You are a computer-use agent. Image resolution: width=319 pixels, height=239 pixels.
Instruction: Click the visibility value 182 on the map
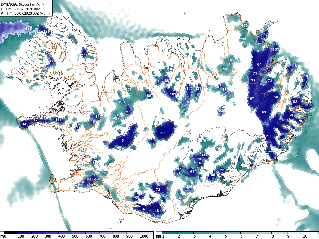pyautogui.click(x=225, y=90)
